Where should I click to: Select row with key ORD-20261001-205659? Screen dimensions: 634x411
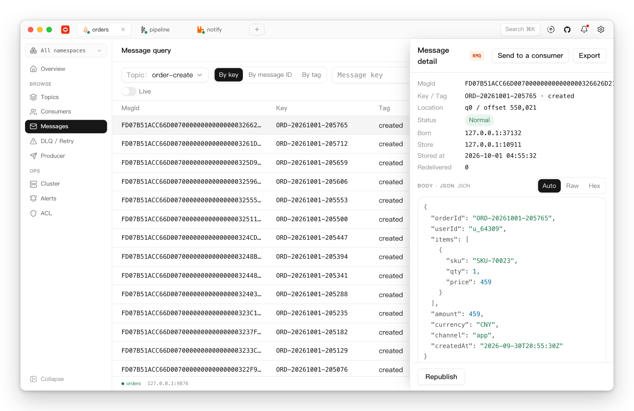point(261,163)
